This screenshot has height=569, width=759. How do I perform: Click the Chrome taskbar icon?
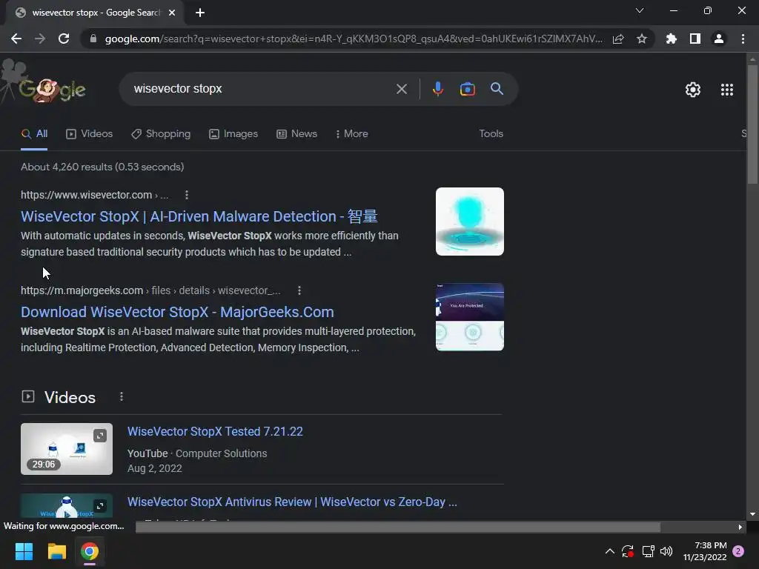[x=90, y=551]
